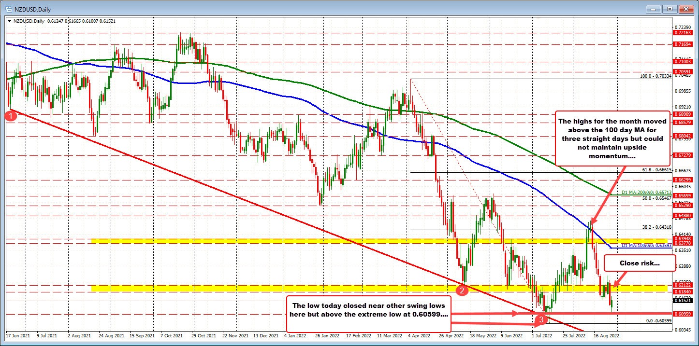Viewport: 699px width, 346px height.
Task: Click the 0.63778 red price label
Action: (x=682, y=243)
